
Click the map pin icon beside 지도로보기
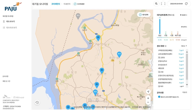[x=4, y=22]
